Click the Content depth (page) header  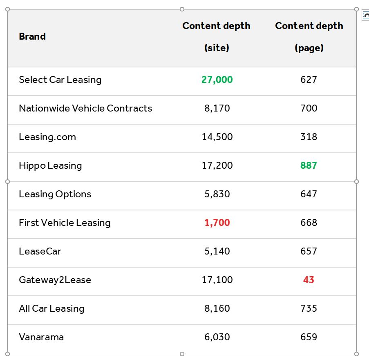click(x=309, y=37)
